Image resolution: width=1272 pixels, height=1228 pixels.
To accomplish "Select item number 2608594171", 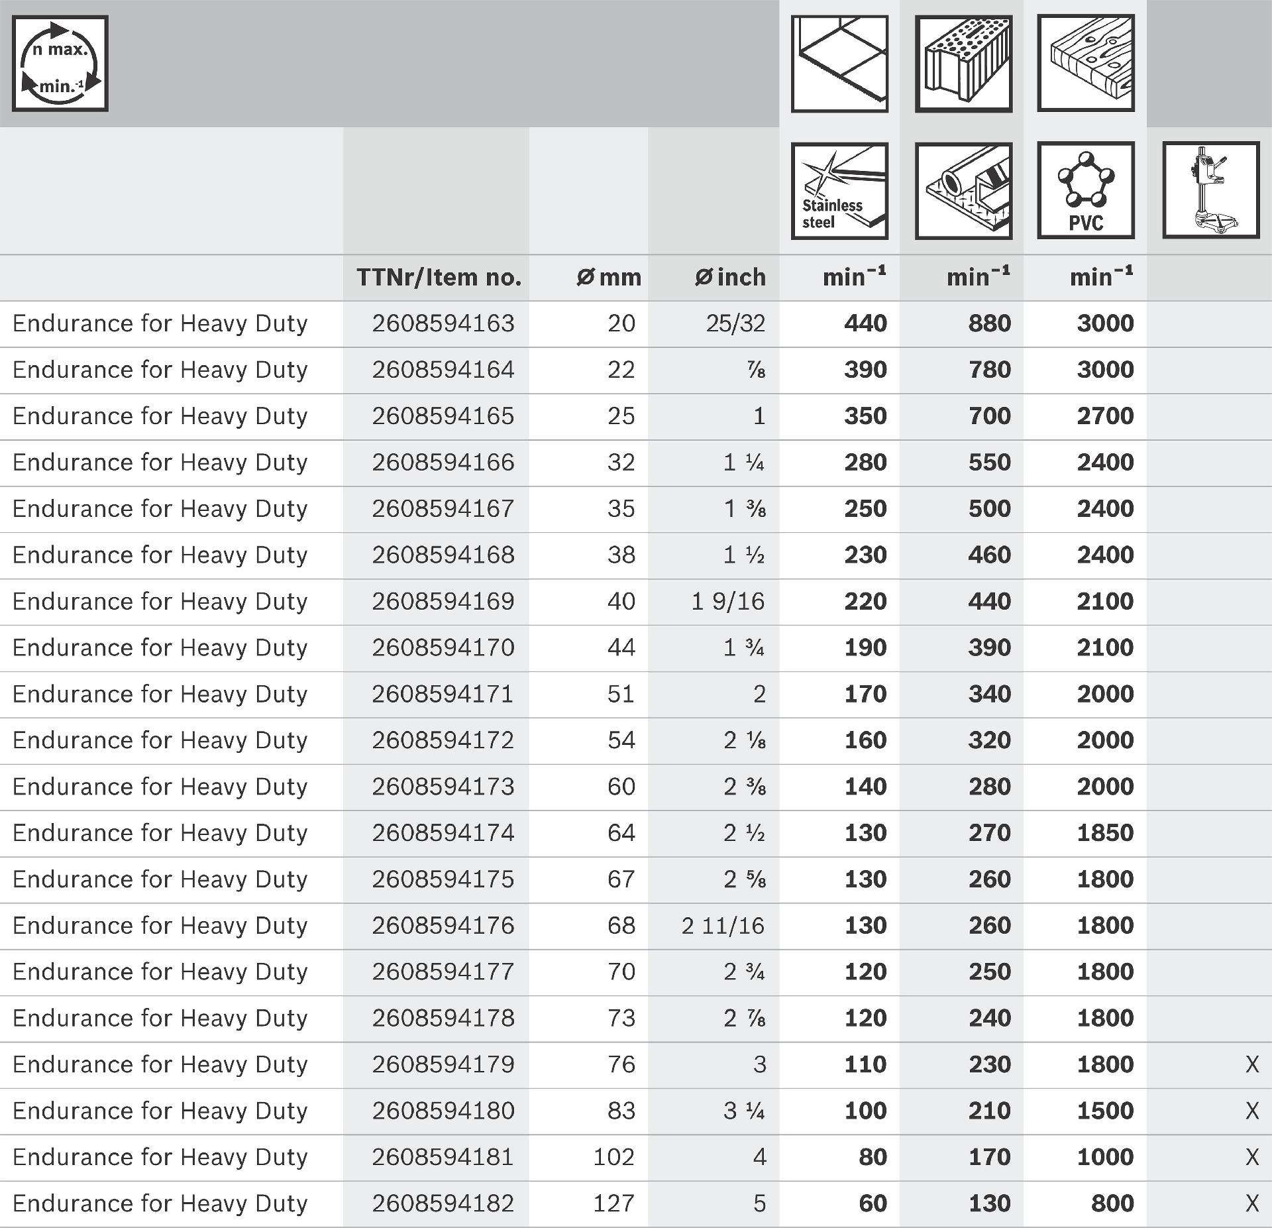I will (443, 694).
